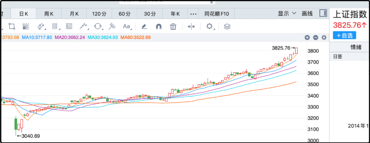Zoom in chart with plus button
Image resolution: width=370 pixels, height=143 pixels.
point(307,38)
